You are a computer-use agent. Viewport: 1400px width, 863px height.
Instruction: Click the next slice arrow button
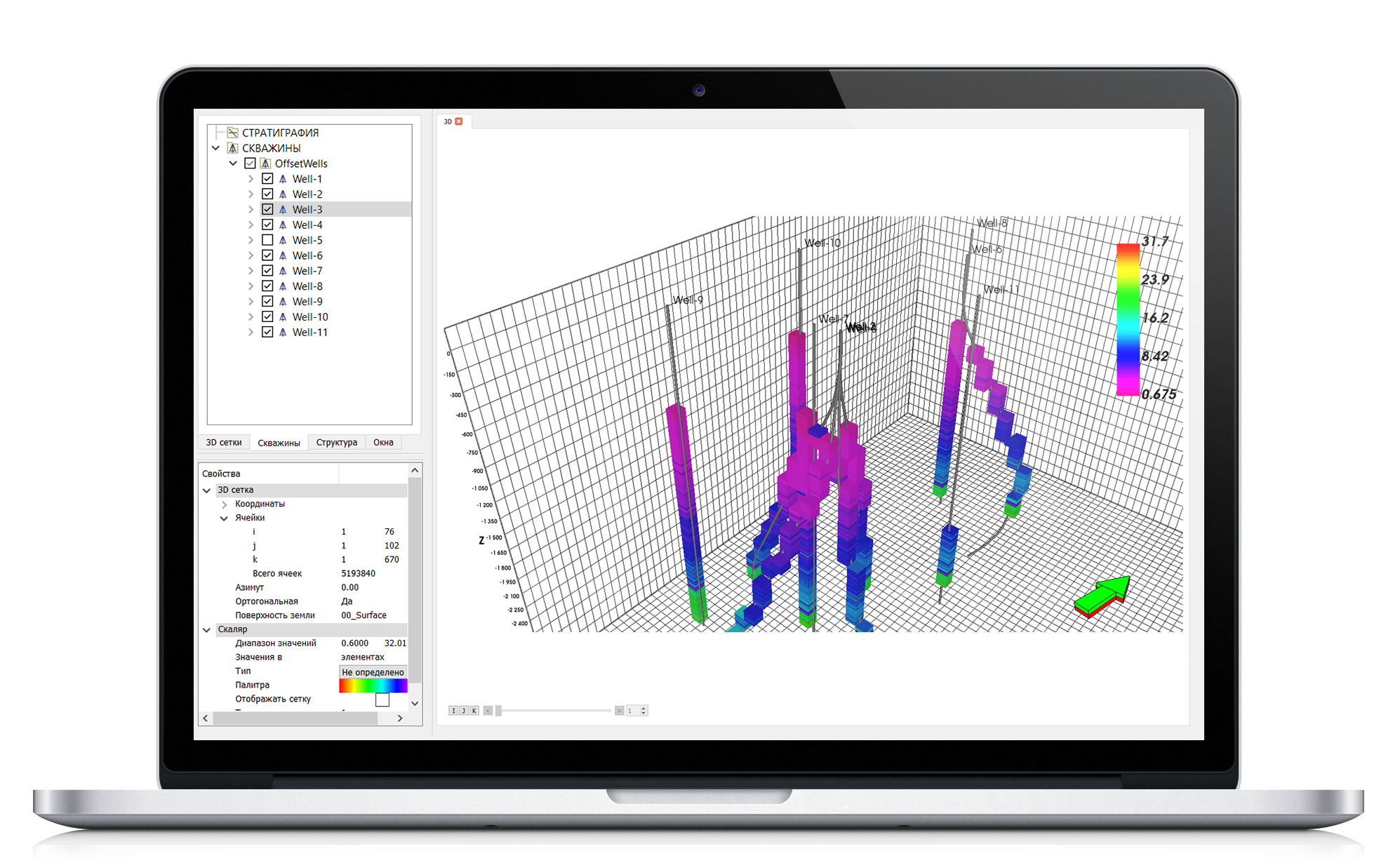(x=619, y=711)
